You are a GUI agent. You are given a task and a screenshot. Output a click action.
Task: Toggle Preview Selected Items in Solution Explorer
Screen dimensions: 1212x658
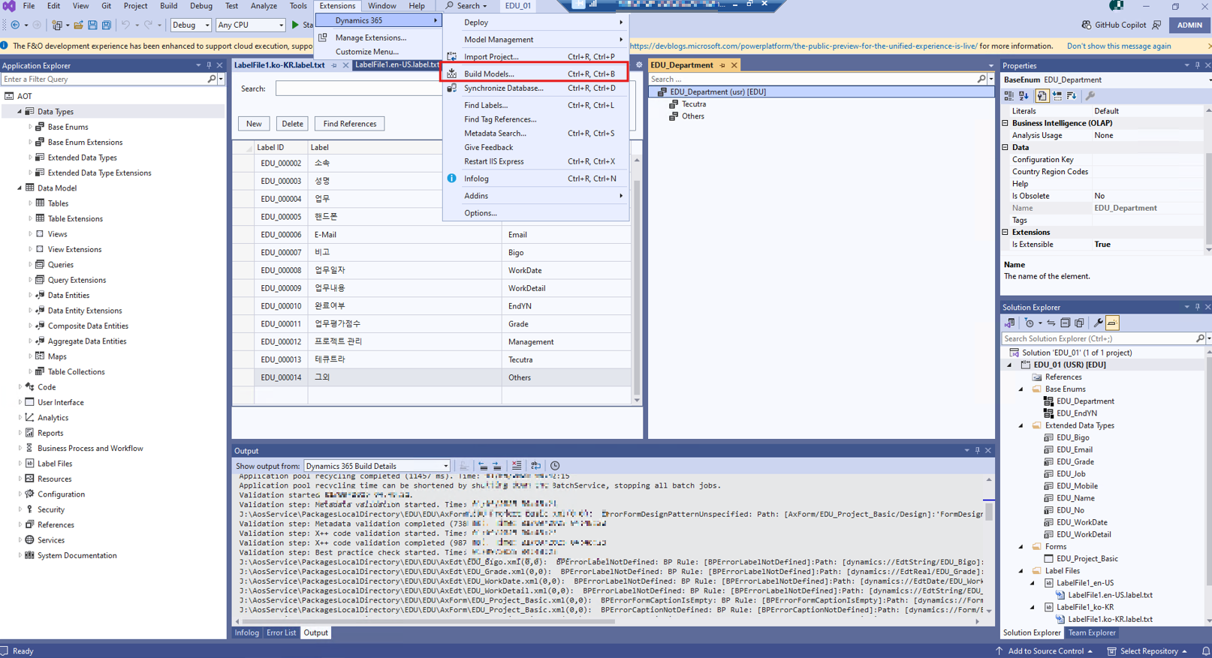(1112, 323)
